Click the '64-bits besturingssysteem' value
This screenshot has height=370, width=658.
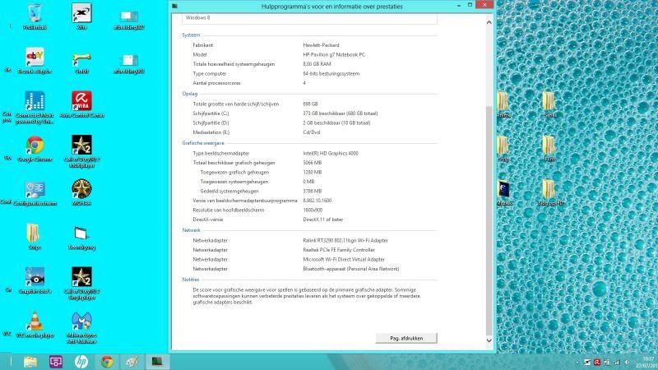point(331,73)
